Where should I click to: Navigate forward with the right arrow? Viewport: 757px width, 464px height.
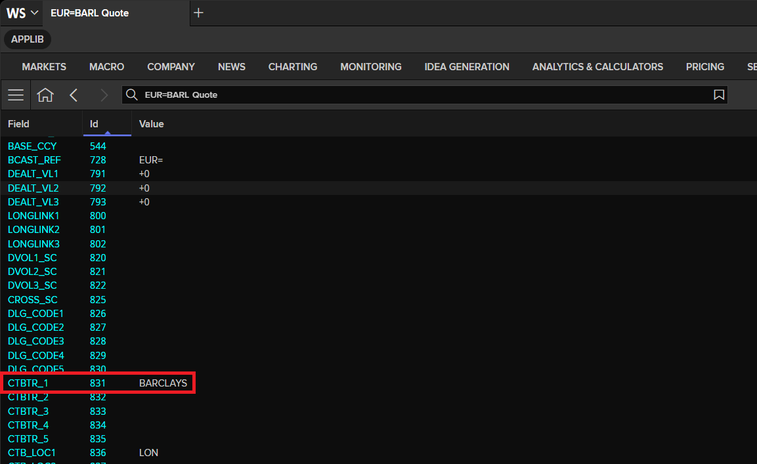click(x=104, y=95)
